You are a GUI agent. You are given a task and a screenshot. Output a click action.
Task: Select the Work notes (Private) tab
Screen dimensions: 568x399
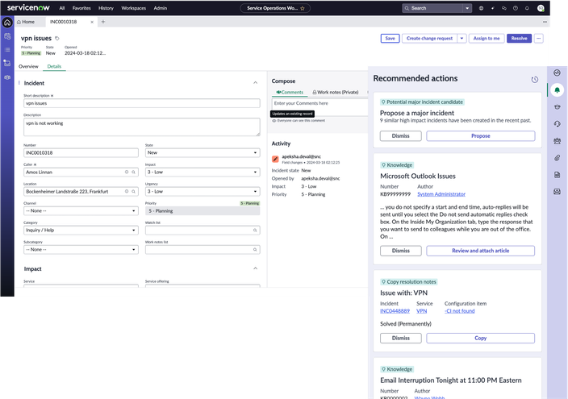click(x=336, y=93)
